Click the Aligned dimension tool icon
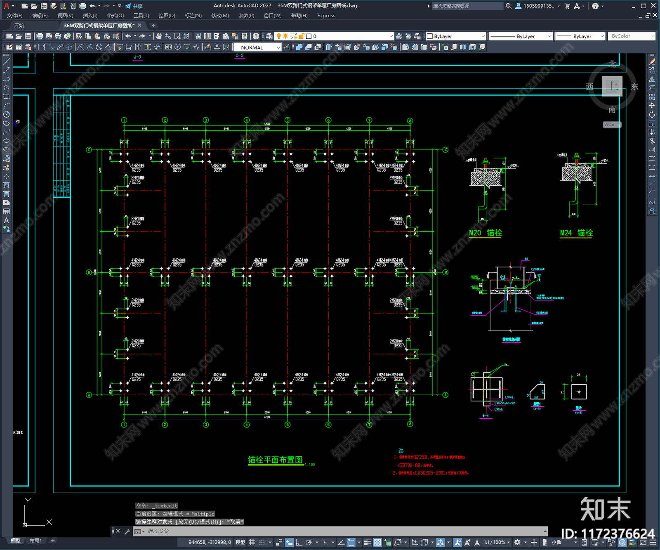 [50, 47]
